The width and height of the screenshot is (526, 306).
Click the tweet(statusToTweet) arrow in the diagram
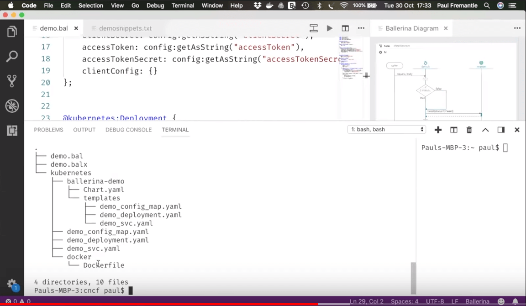tap(453, 113)
